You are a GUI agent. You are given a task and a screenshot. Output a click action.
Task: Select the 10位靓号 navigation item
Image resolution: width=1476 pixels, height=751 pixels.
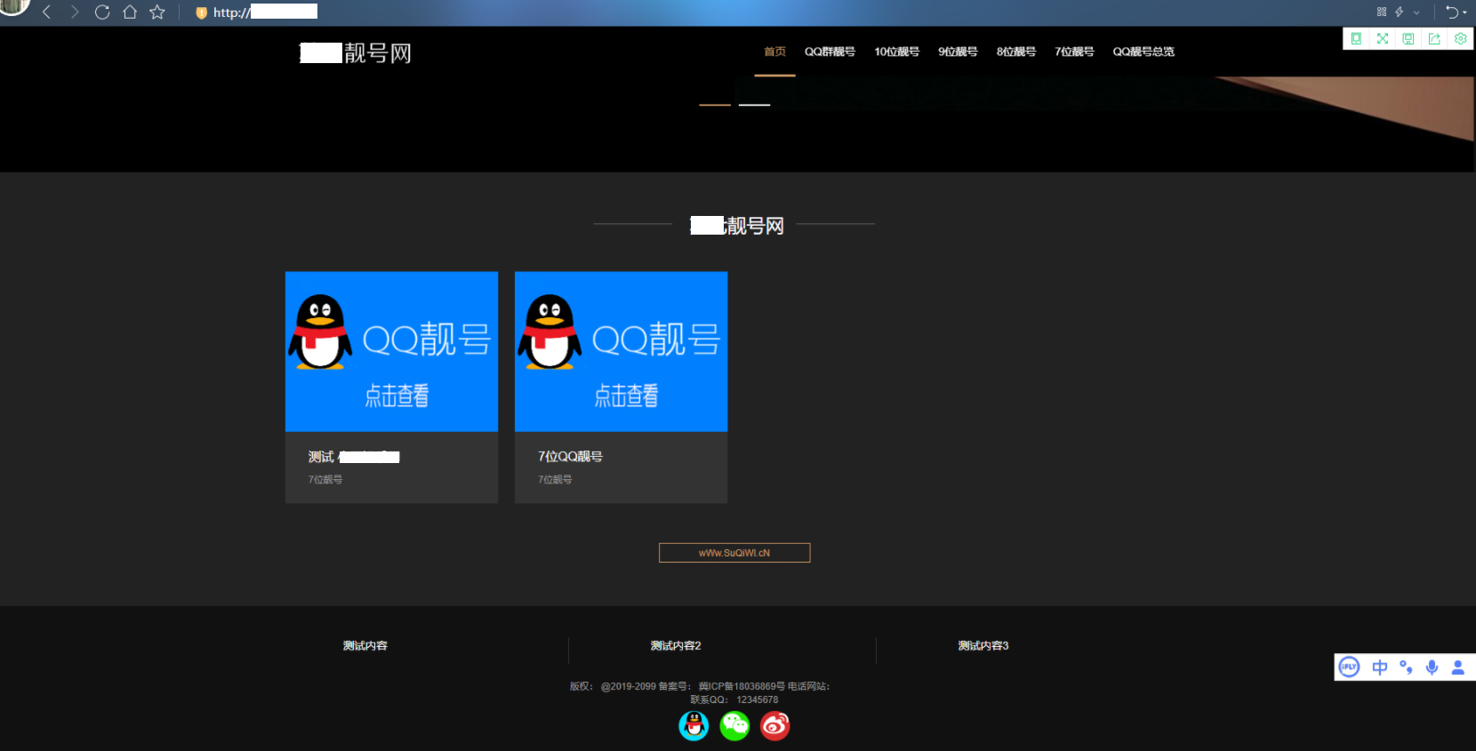[896, 52]
